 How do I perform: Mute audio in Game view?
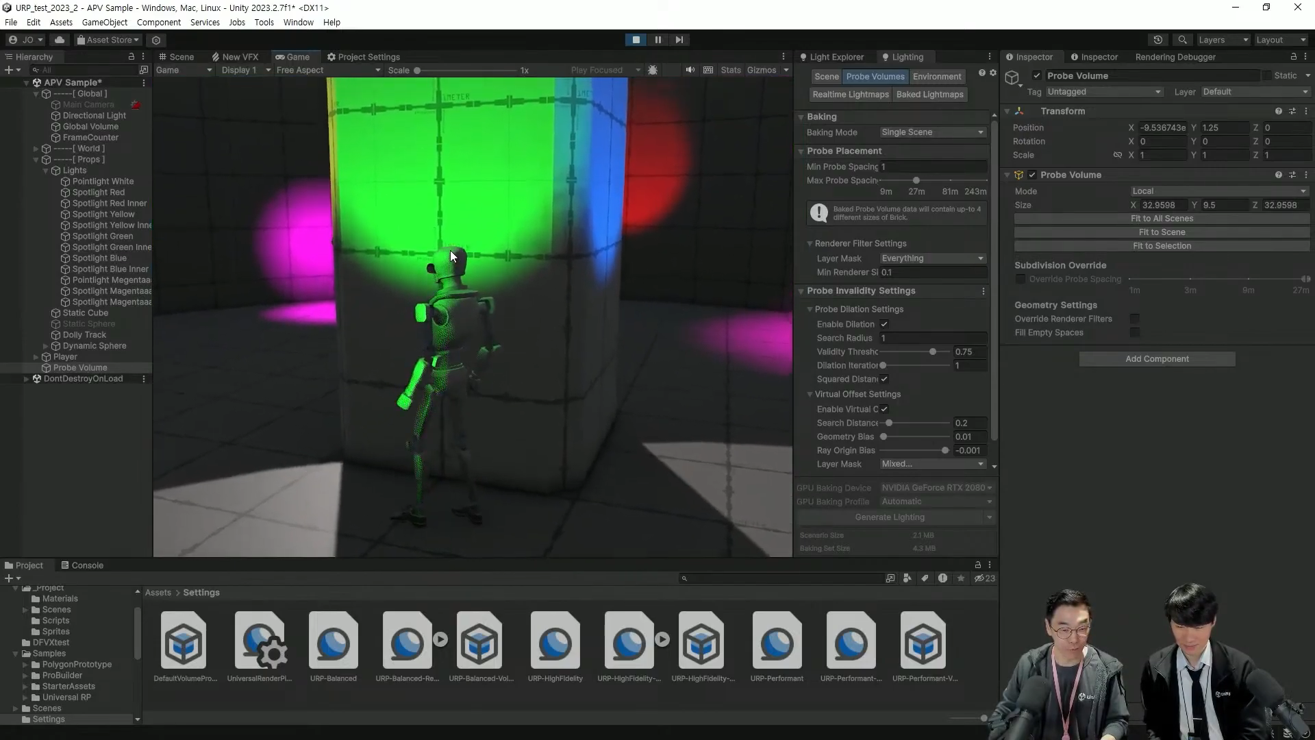click(x=690, y=70)
